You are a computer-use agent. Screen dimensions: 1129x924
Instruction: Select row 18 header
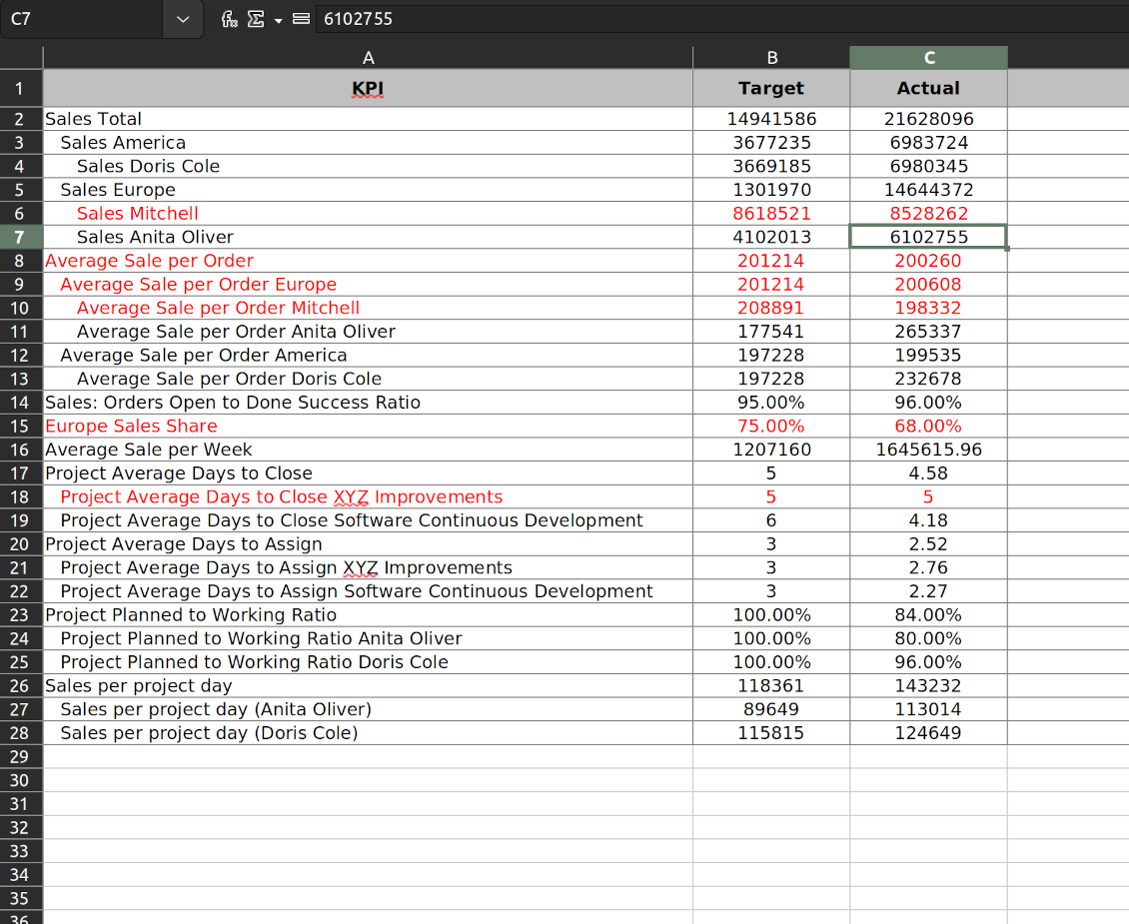point(21,496)
